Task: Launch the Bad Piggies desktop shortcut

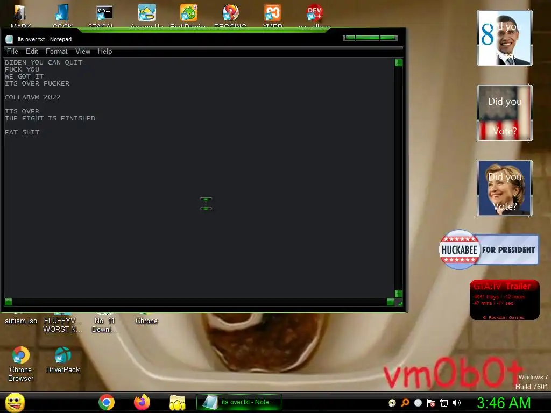Action: (189, 13)
